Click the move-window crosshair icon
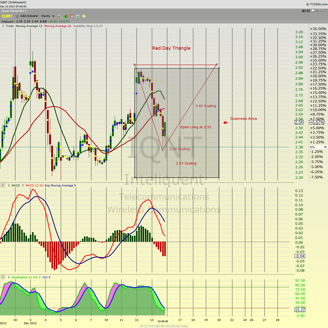The height and width of the screenshot is (328, 328). 317,11
